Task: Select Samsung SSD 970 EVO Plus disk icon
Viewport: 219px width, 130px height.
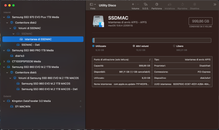Action: [x=8, y=17]
